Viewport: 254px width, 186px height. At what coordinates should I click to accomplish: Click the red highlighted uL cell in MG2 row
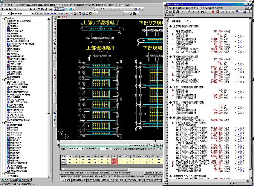pyautogui.click(x=114, y=163)
